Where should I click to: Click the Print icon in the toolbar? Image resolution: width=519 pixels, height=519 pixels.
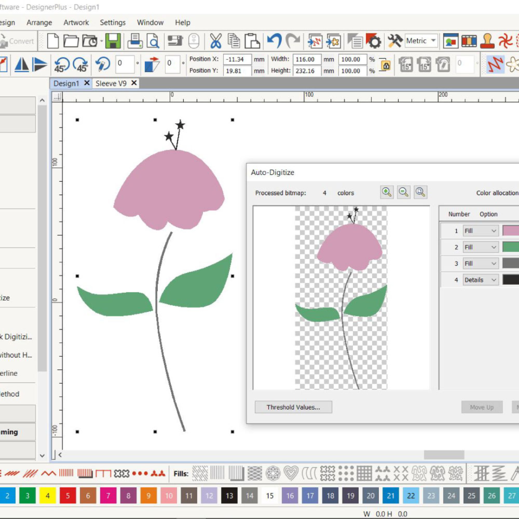135,41
